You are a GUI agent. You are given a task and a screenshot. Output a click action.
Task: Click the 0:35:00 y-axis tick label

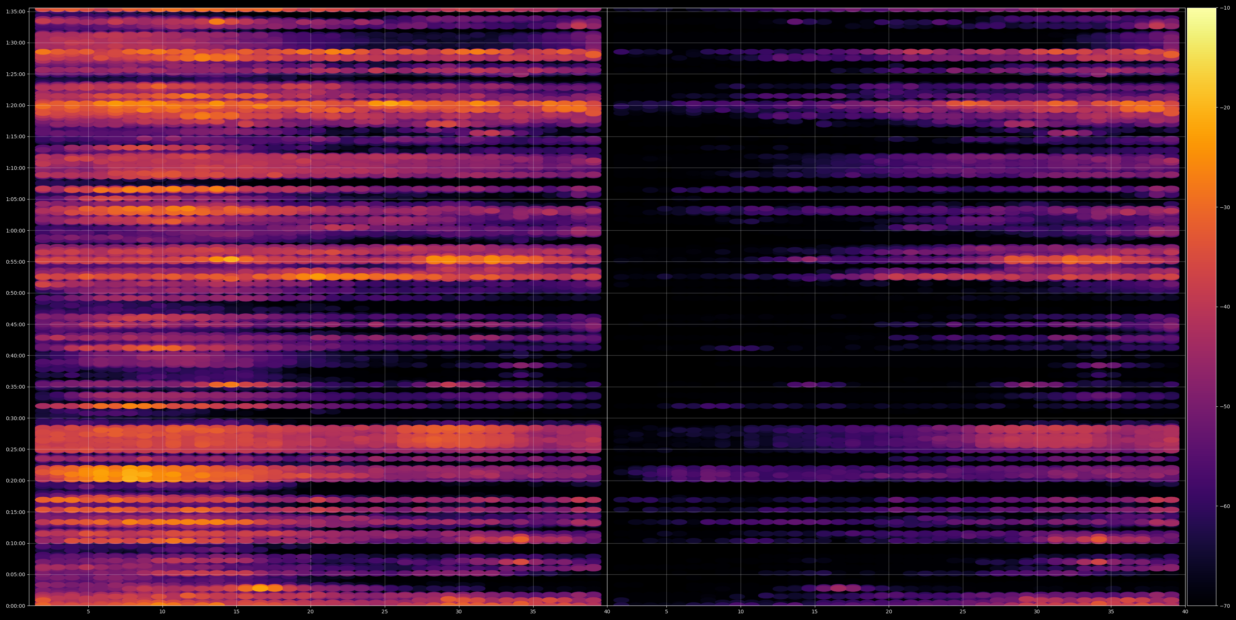pyautogui.click(x=15, y=387)
